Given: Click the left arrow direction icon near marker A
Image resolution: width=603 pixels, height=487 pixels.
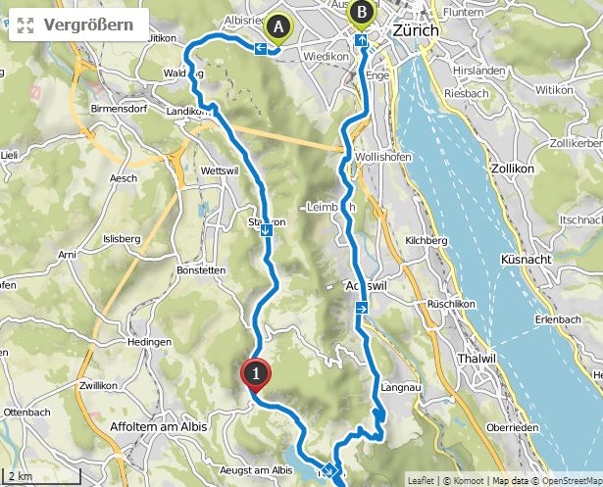Looking at the screenshot, I should click(x=261, y=49).
